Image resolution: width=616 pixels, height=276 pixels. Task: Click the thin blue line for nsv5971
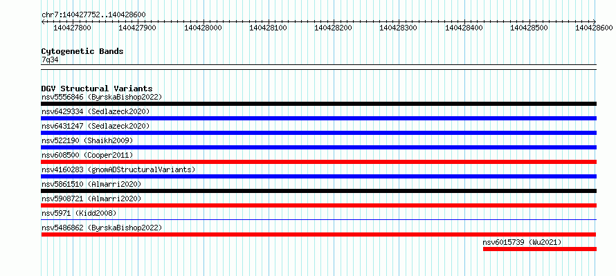pos(318,220)
